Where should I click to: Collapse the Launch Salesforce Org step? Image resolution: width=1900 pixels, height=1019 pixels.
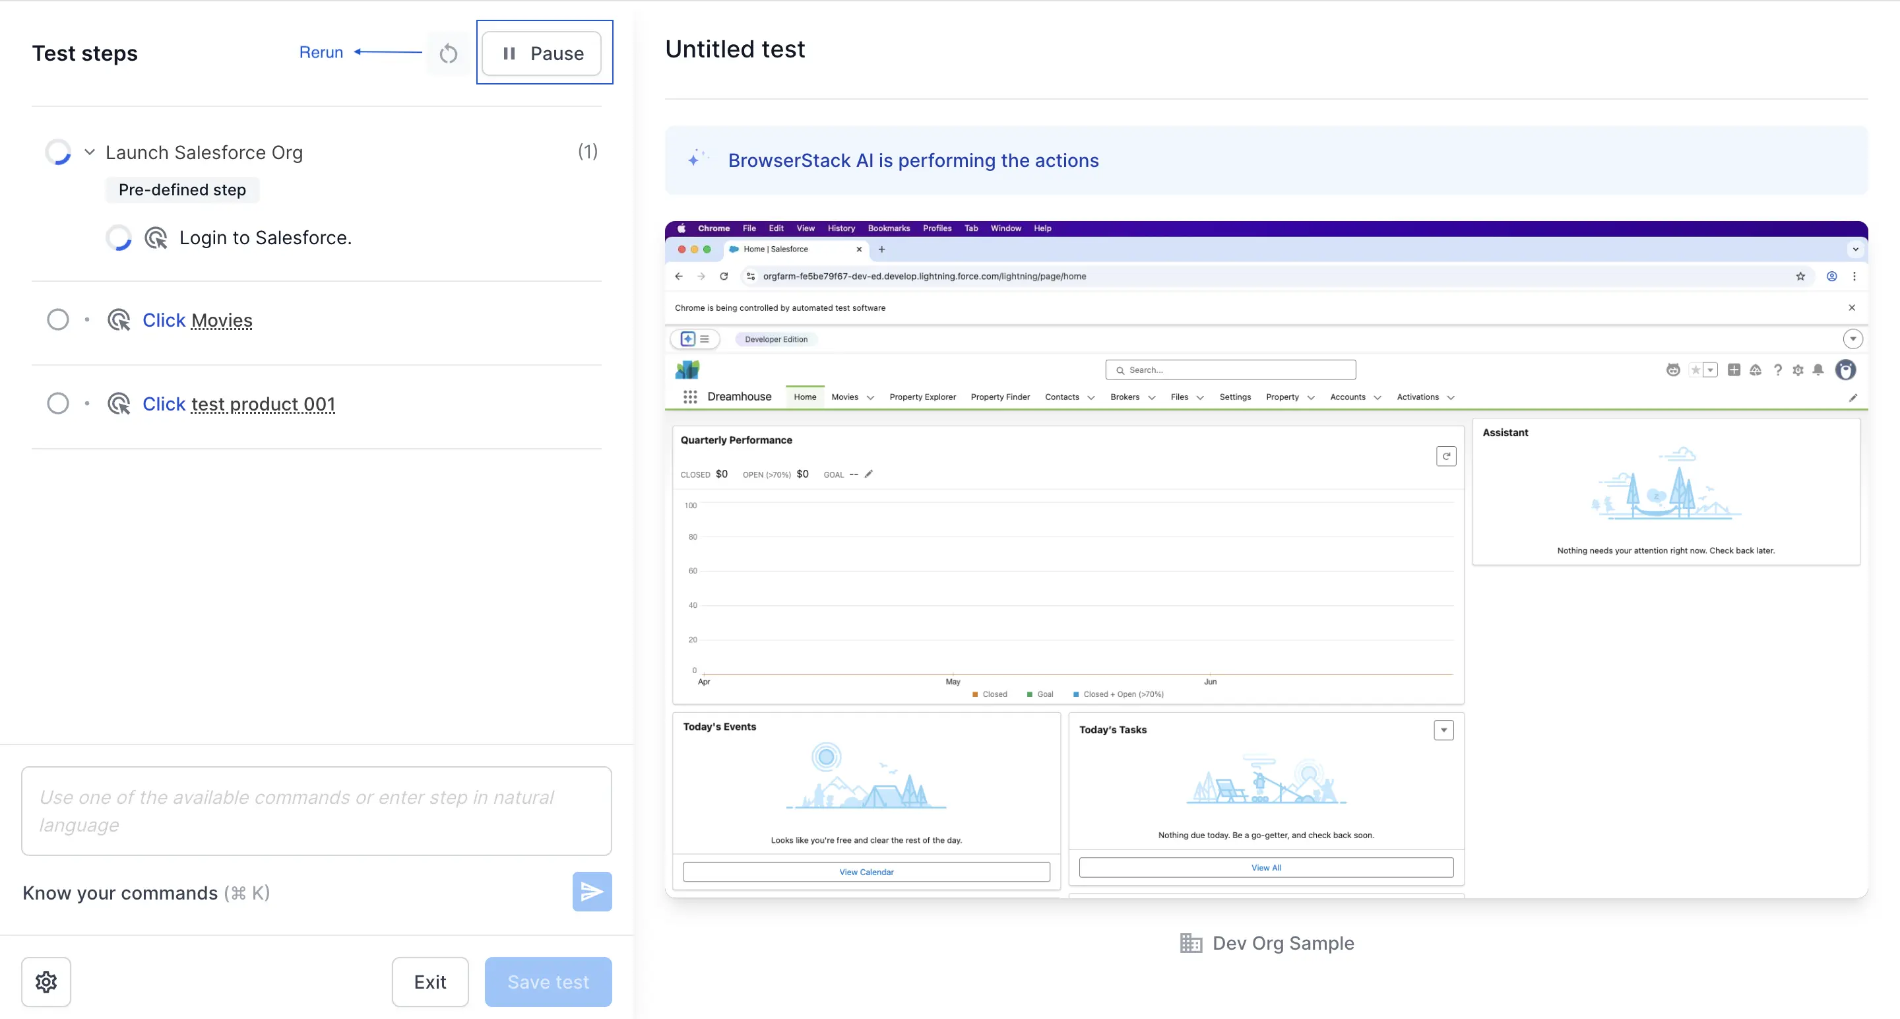pyautogui.click(x=89, y=152)
